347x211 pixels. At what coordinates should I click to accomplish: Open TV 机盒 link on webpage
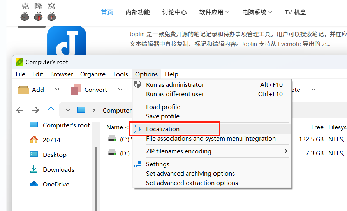pos(295,12)
